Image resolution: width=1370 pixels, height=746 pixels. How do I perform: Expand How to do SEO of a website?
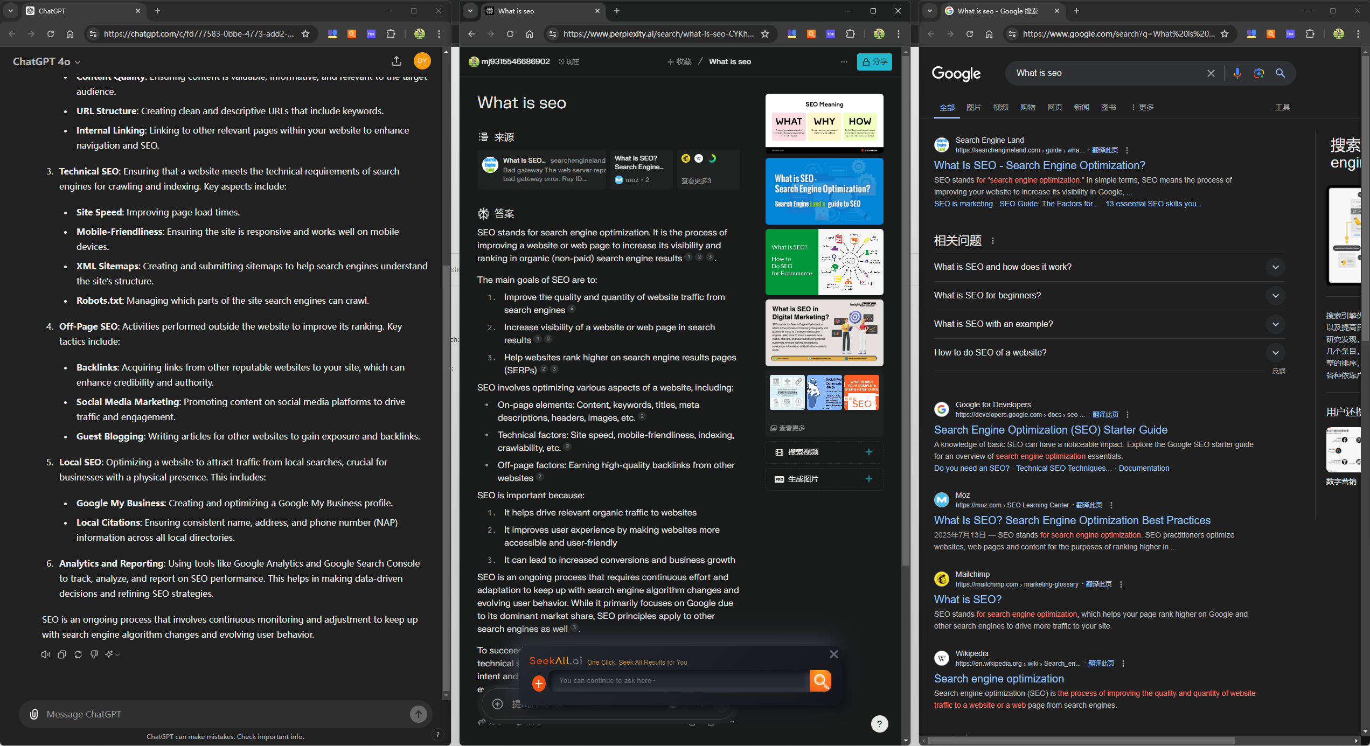tap(1109, 353)
